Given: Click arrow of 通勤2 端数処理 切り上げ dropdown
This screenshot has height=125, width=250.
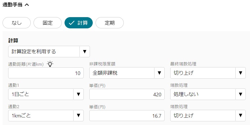Looking at the screenshot, I should point(240,115).
